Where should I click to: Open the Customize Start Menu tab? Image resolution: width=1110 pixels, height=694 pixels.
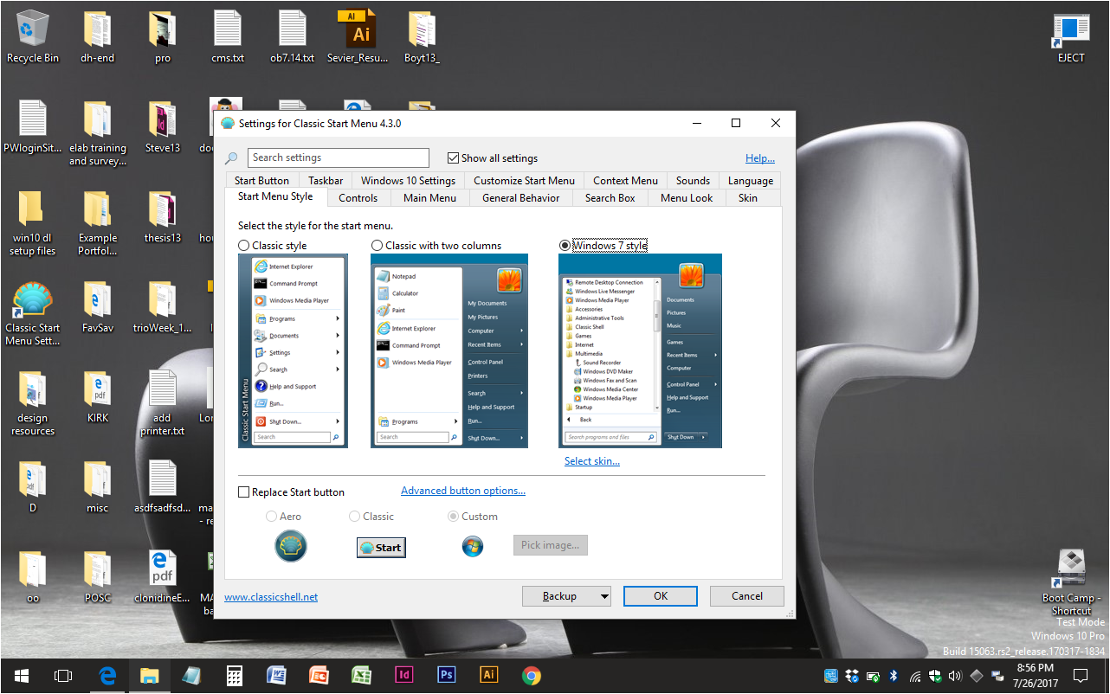pyautogui.click(x=524, y=181)
